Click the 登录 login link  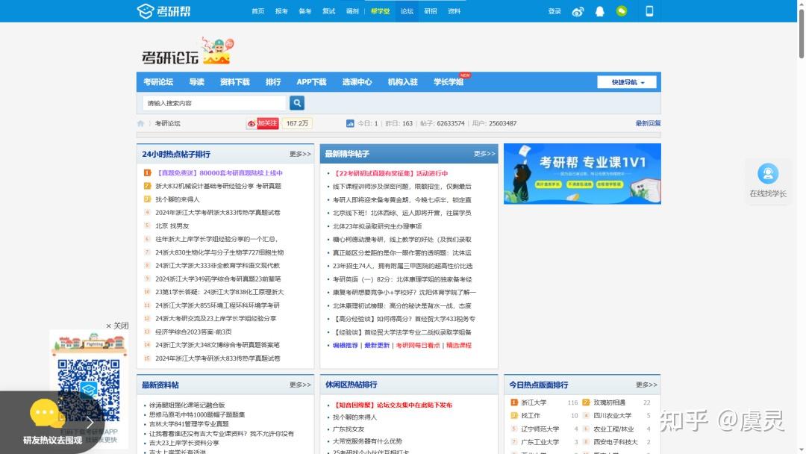(x=552, y=11)
